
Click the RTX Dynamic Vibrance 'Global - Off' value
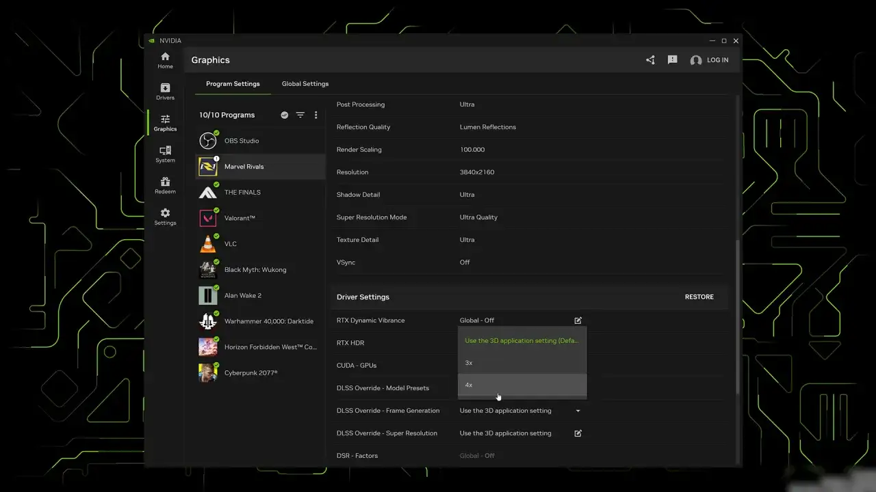[477, 320]
